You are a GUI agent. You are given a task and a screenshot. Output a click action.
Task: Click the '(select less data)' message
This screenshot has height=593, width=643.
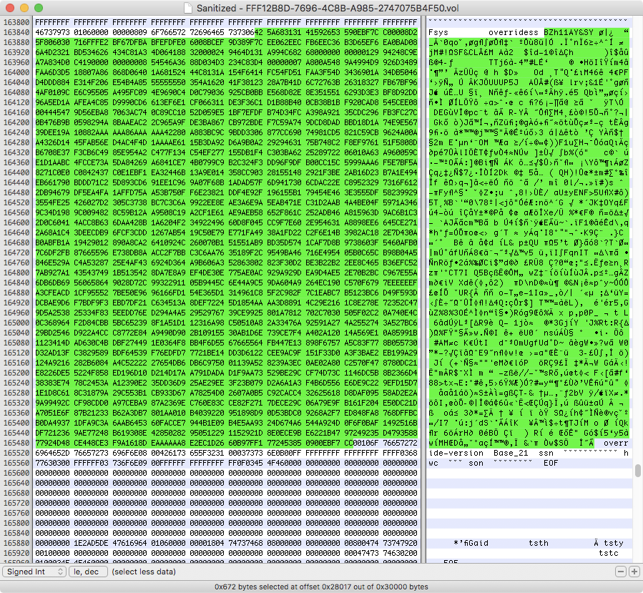point(144,572)
